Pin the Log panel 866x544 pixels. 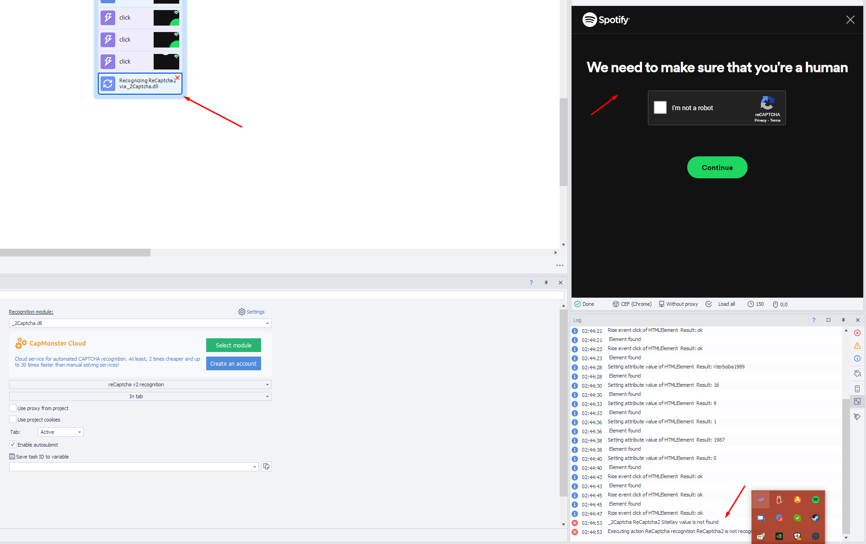(843, 320)
